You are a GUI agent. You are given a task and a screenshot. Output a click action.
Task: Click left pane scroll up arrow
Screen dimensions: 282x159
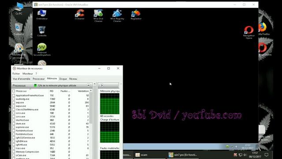click(95, 84)
